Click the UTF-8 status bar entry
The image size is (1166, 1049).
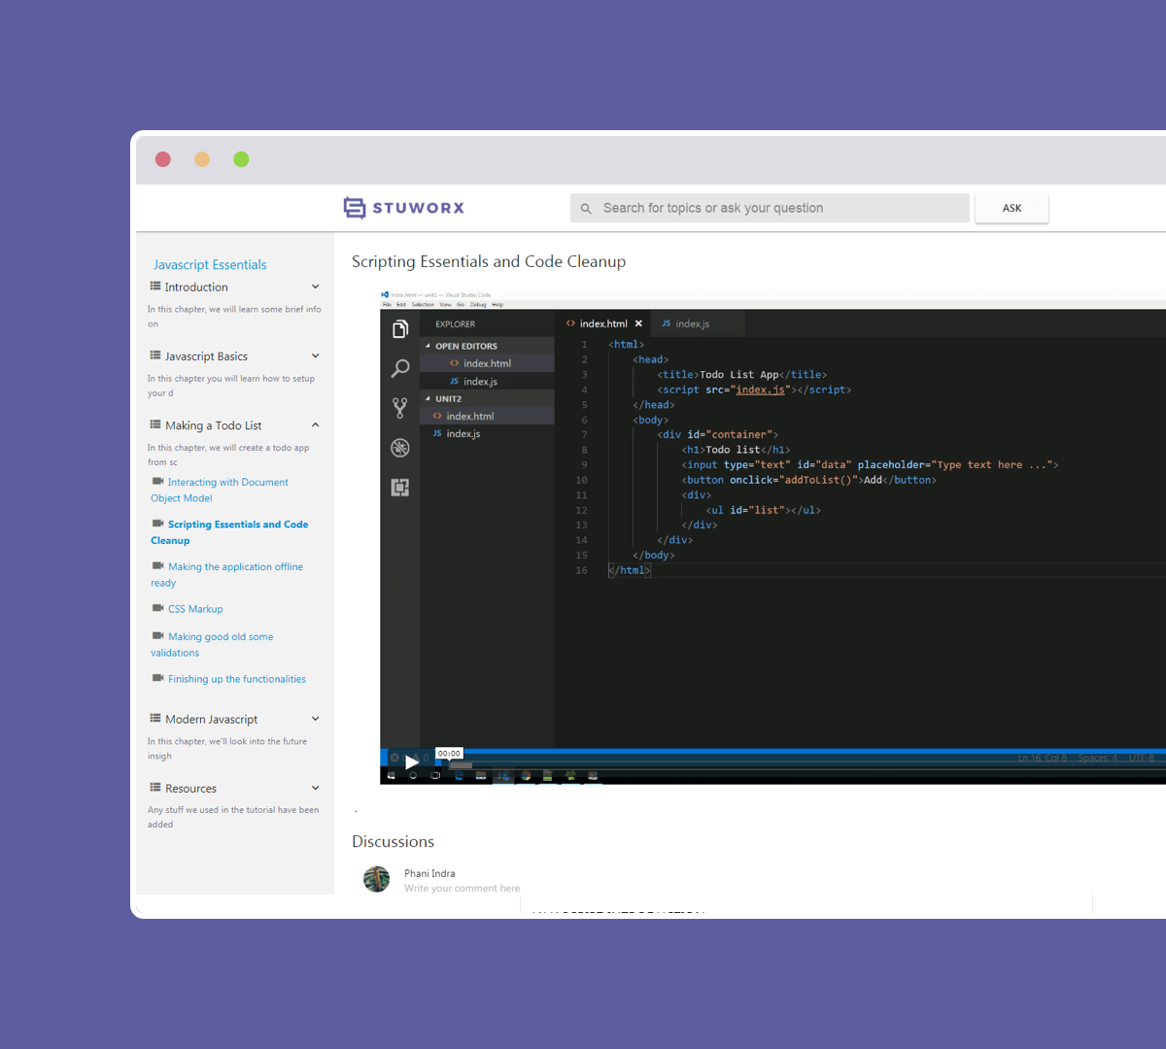1142,758
